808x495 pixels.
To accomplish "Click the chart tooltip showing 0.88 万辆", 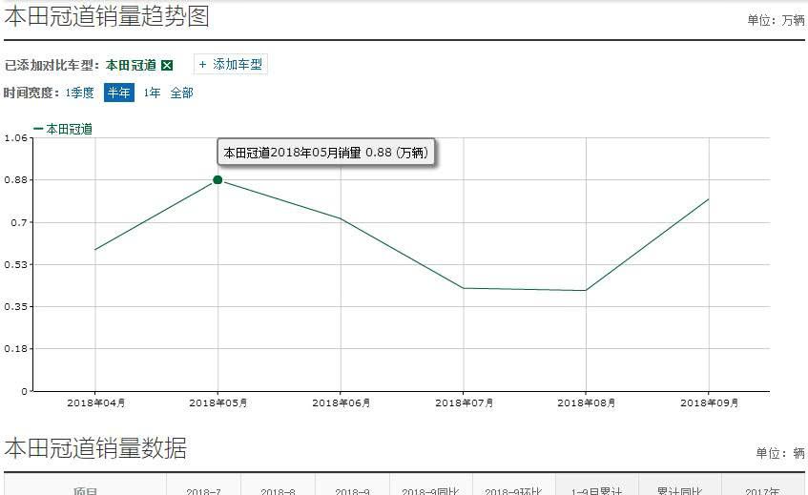I will point(326,153).
